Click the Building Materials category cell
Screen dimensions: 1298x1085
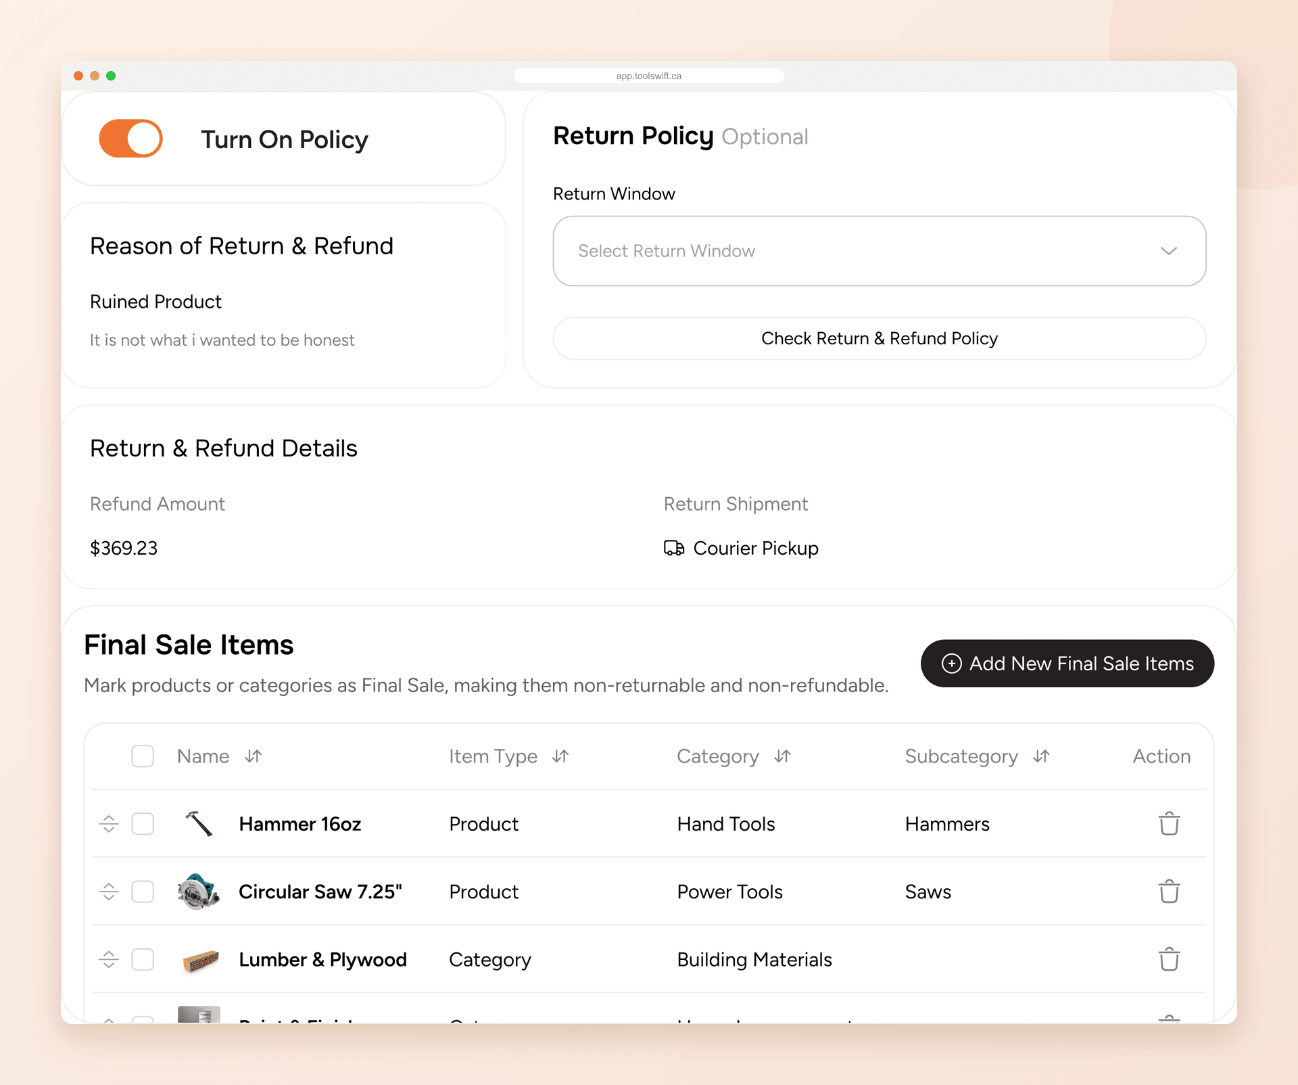[x=754, y=959]
